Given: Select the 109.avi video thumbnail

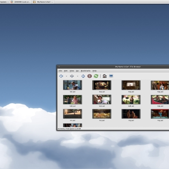Looking at the screenshot, I should 160,100.
